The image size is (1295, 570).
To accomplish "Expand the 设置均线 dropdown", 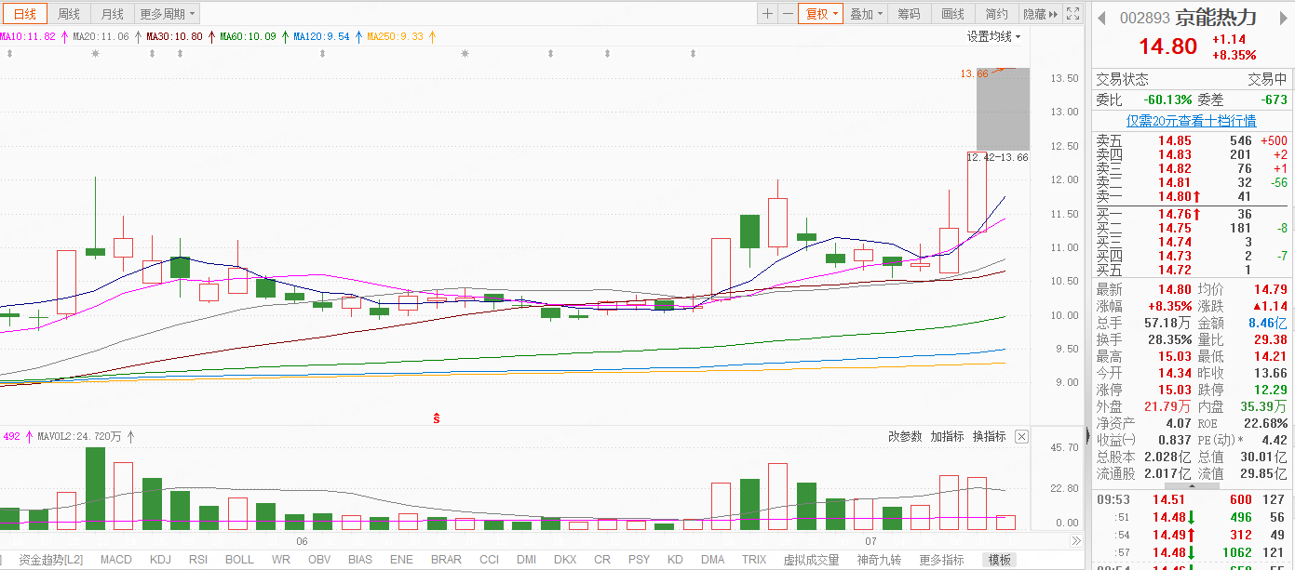I will (x=992, y=36).
